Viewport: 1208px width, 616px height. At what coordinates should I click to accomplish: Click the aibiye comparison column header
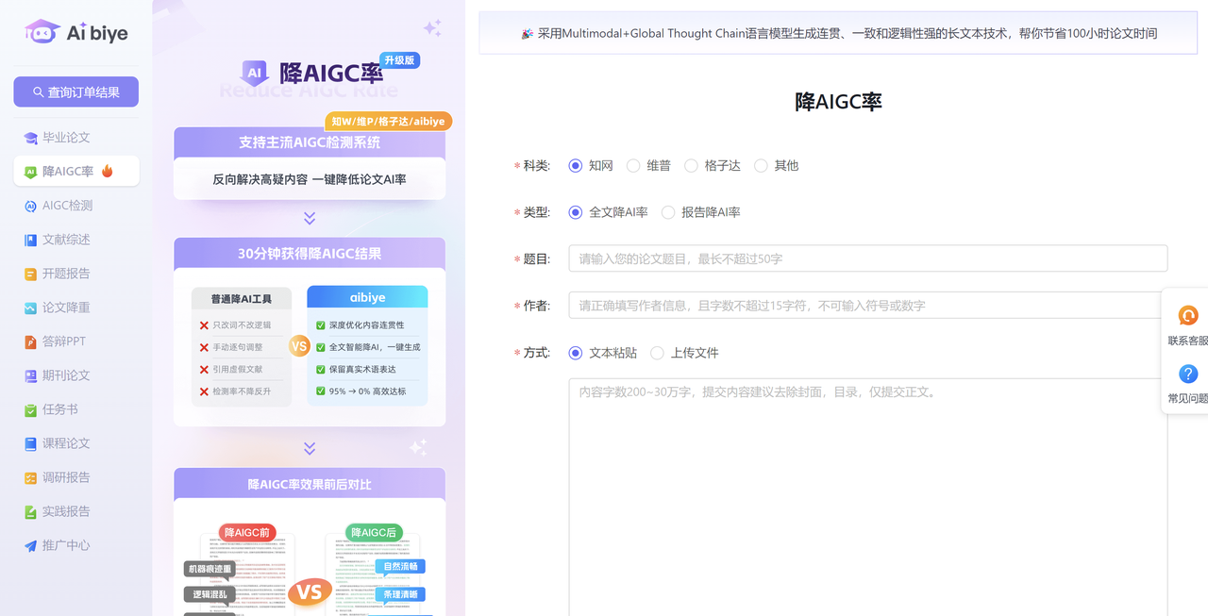(x=367, y=297)
